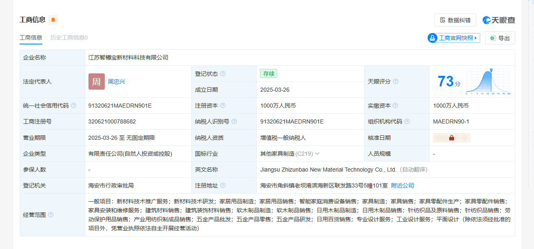This screenshot has height=249, width=534.
Task: Click the 数据纠错 document icon
Action: (x=443, y=20)
